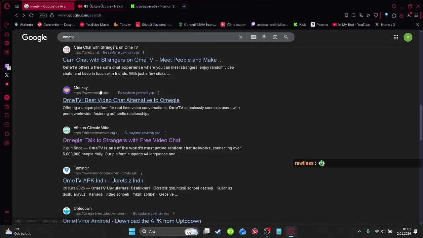Add page to bookmarks heart icon

point(376,15)
